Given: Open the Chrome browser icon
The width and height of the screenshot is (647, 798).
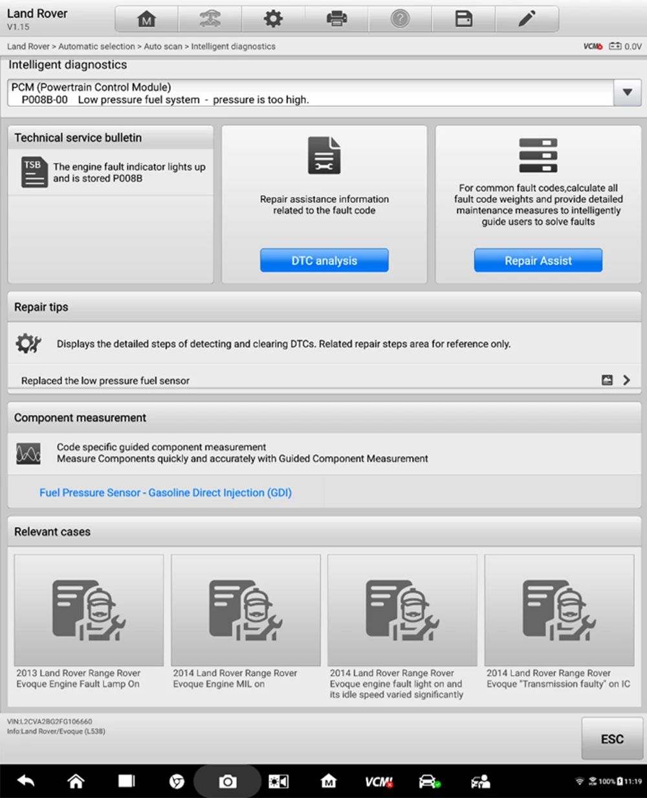Looking at the screenshot, I should coord(177,782).
